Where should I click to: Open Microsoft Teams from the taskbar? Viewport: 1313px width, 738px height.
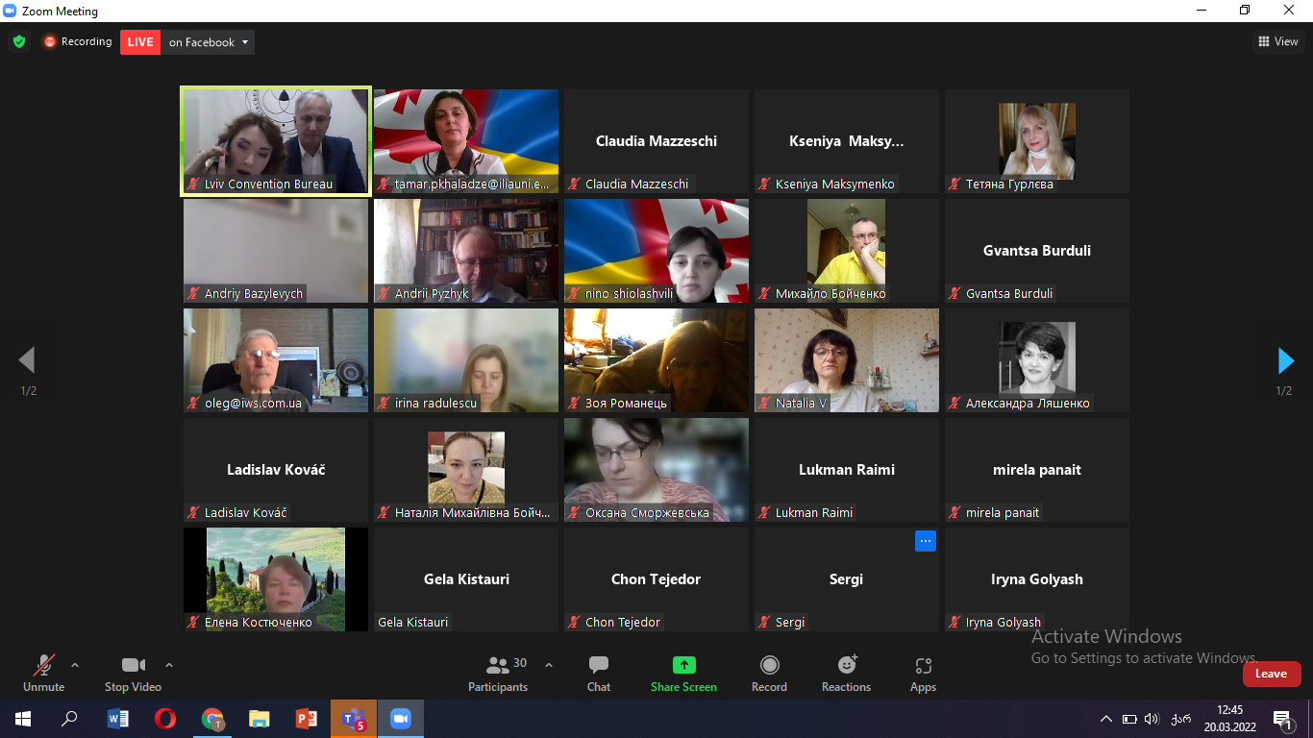[x=354, y=719]
